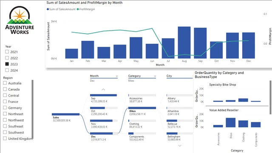This screenshot has width=272, height=153.
Task: Click the Year slicer header
Action: tap(8, 46)
